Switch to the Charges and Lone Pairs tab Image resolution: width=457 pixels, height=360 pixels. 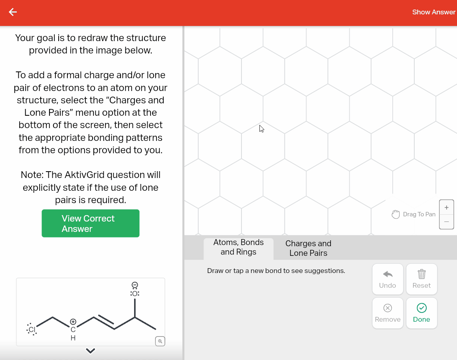[x=308, y=248]
